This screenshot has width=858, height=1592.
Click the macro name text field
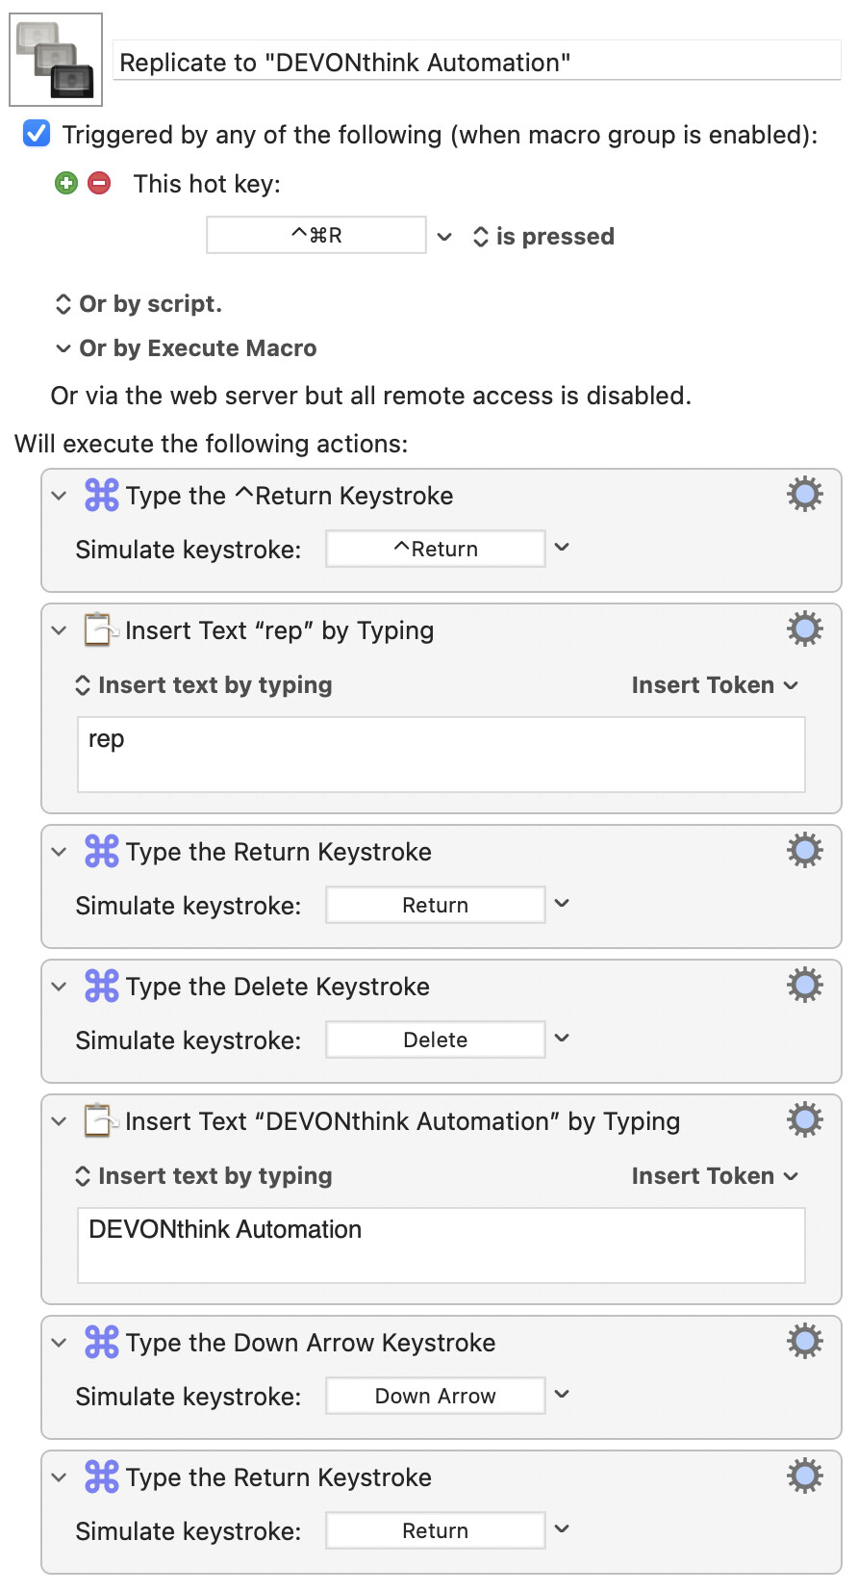pos(476,63)
